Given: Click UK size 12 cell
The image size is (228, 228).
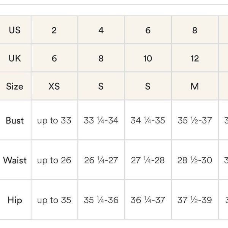Looking at the screenshot, I should point(195,58).
